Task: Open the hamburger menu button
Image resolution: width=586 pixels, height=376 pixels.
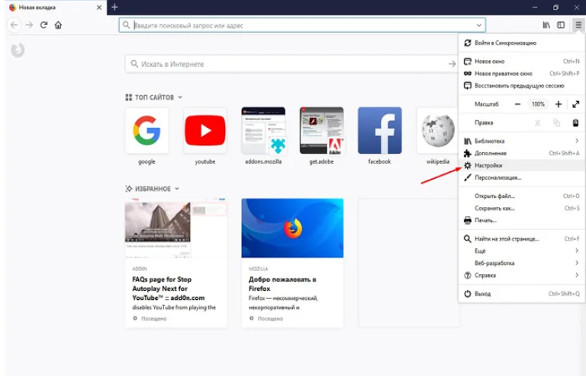Action: tap(578, 25)
